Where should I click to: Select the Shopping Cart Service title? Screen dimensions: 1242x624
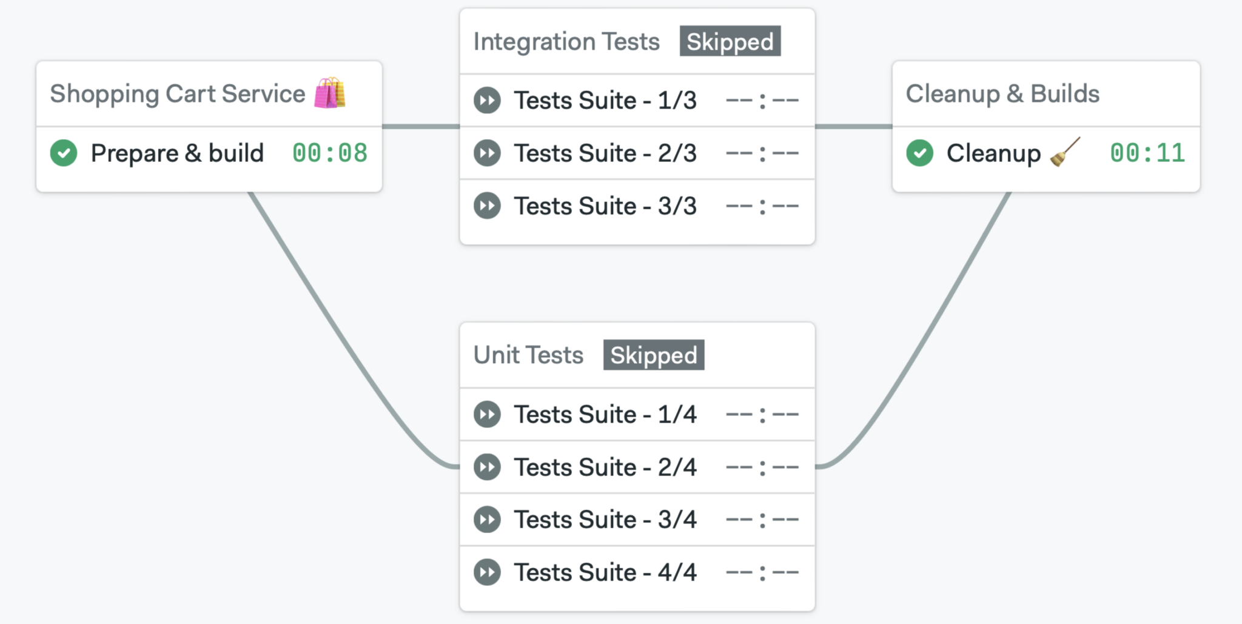click(x=179, y=93)
